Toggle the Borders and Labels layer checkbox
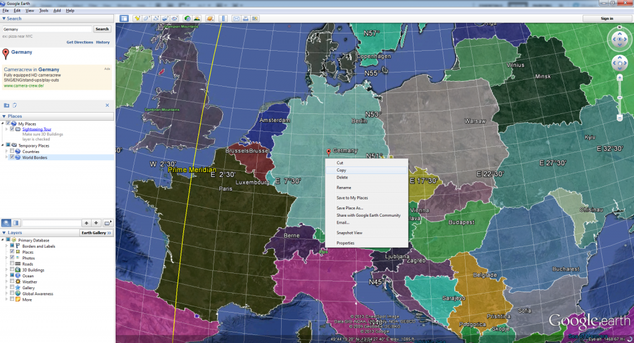Screen dimensions: 634x343 point(12,246)
